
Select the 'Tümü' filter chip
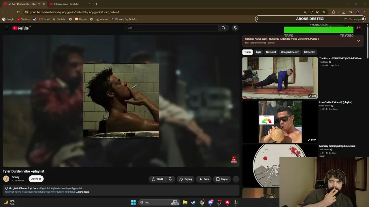pos(248,52)
